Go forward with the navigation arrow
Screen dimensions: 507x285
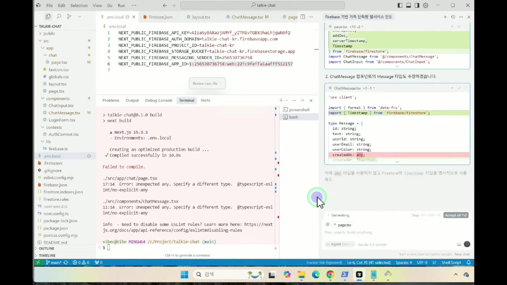point(174,5)
